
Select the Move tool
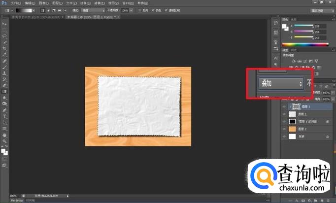[x=4, y=24]
